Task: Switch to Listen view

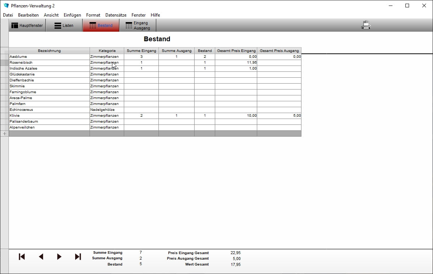Action: (64, 25)
